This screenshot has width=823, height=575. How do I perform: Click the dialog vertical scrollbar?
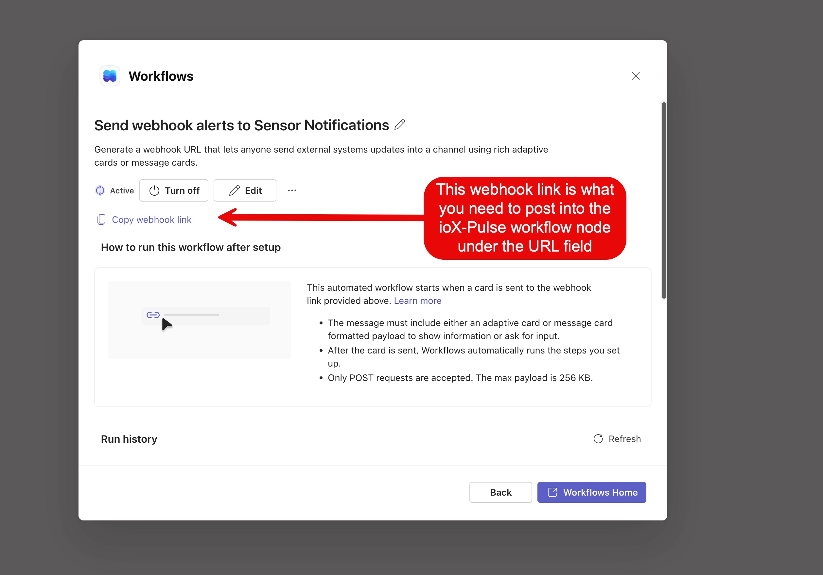tap(664, 200)
